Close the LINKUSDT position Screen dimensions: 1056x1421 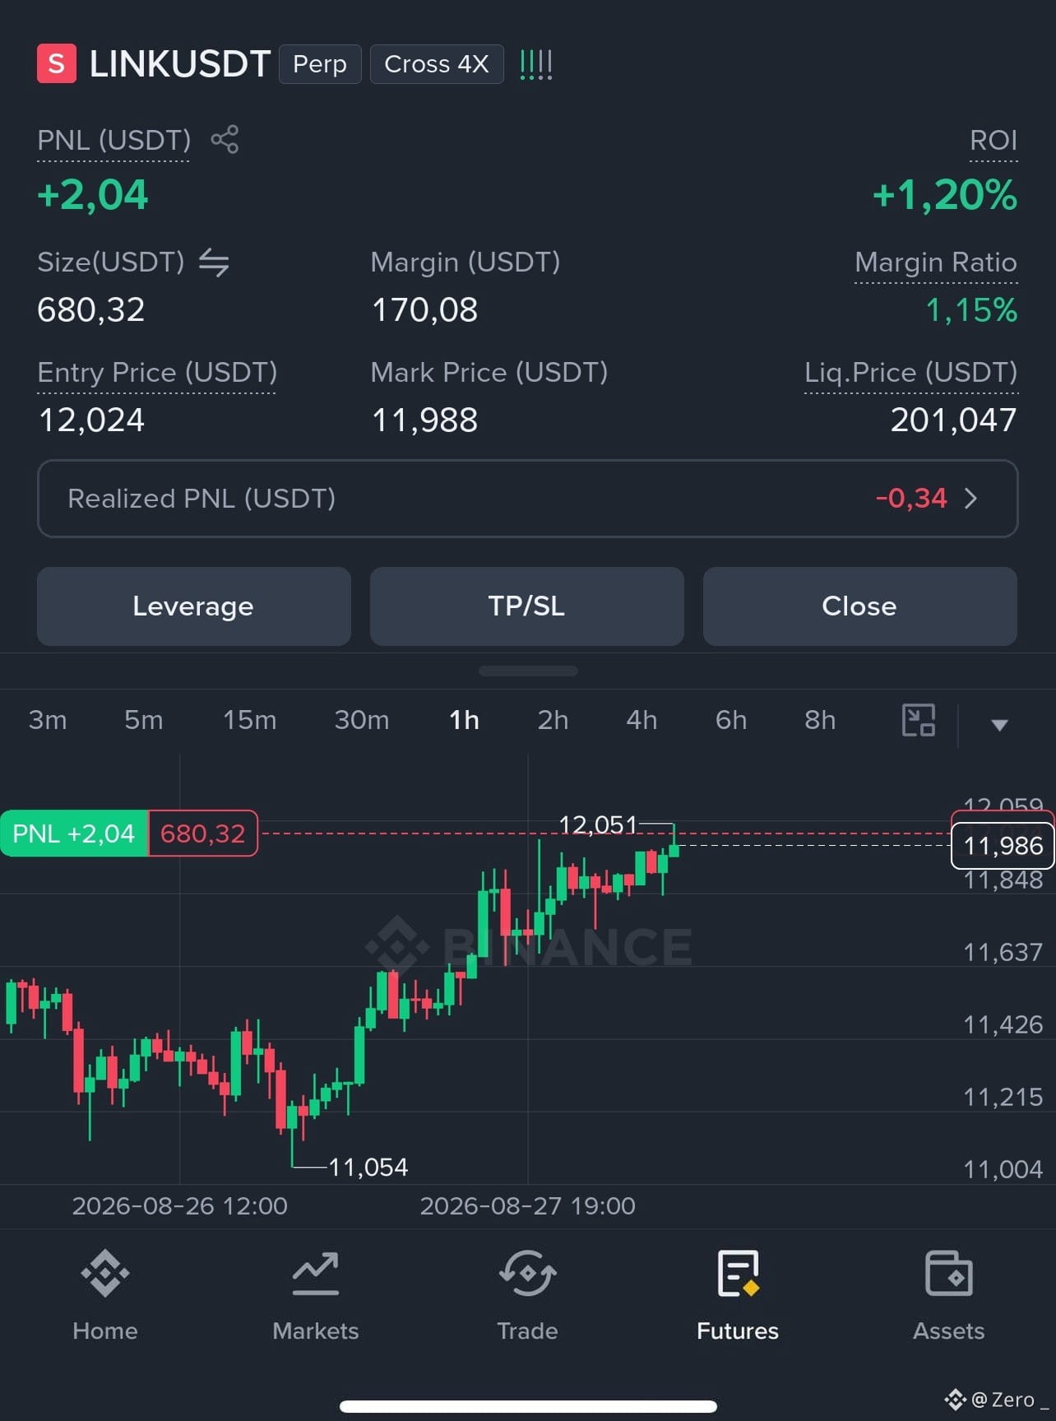(x=860, y=606)
